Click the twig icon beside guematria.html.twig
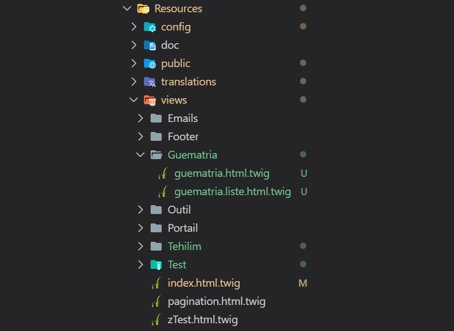Screen dimensions: 454x331 point(163,174)
